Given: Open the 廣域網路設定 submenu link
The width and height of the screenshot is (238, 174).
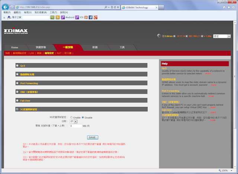Looking at the screenshot, I should coord(20,53).
